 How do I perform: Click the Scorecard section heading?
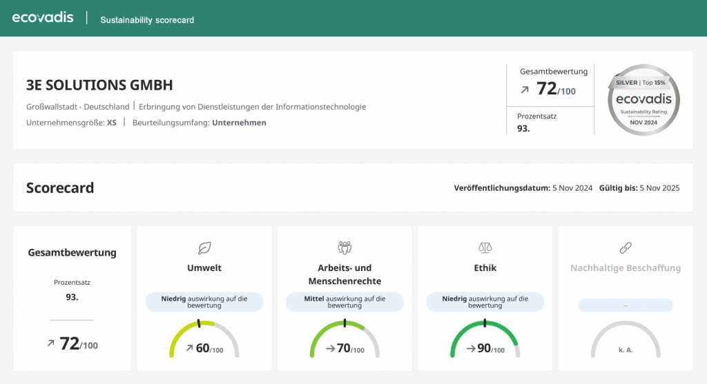[x=60, y=188]
